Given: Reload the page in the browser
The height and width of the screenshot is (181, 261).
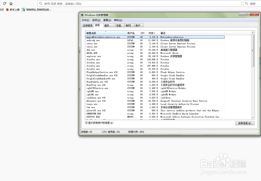Looking at the screenshot, I should click(x=5, y=3).
